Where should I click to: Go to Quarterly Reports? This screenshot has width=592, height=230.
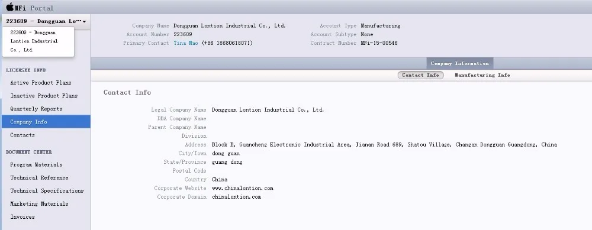[36, 109]
